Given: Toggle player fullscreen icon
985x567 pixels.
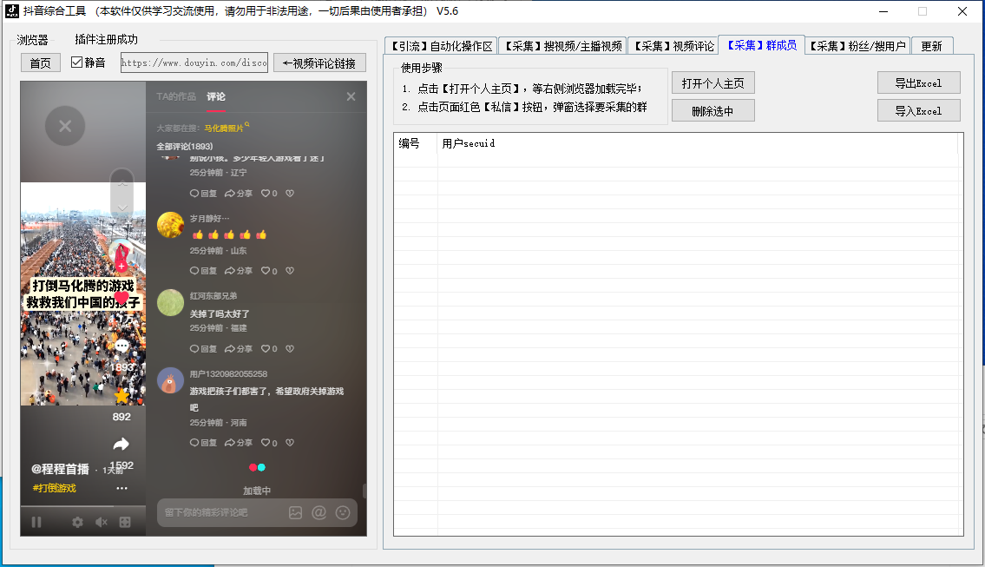Looking at the screenshot, I should [125, 522].
